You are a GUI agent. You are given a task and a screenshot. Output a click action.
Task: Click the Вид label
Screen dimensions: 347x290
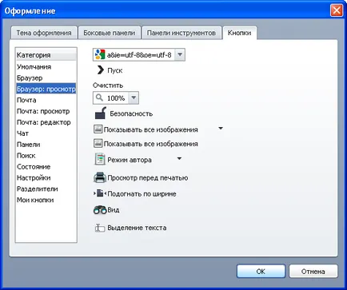pyautogui.click(x=114, y=210)
